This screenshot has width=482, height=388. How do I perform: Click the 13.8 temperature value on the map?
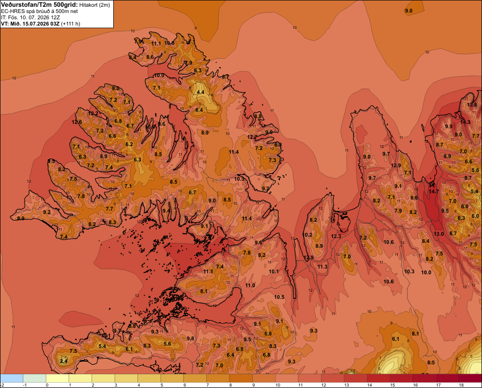[472, 105]
